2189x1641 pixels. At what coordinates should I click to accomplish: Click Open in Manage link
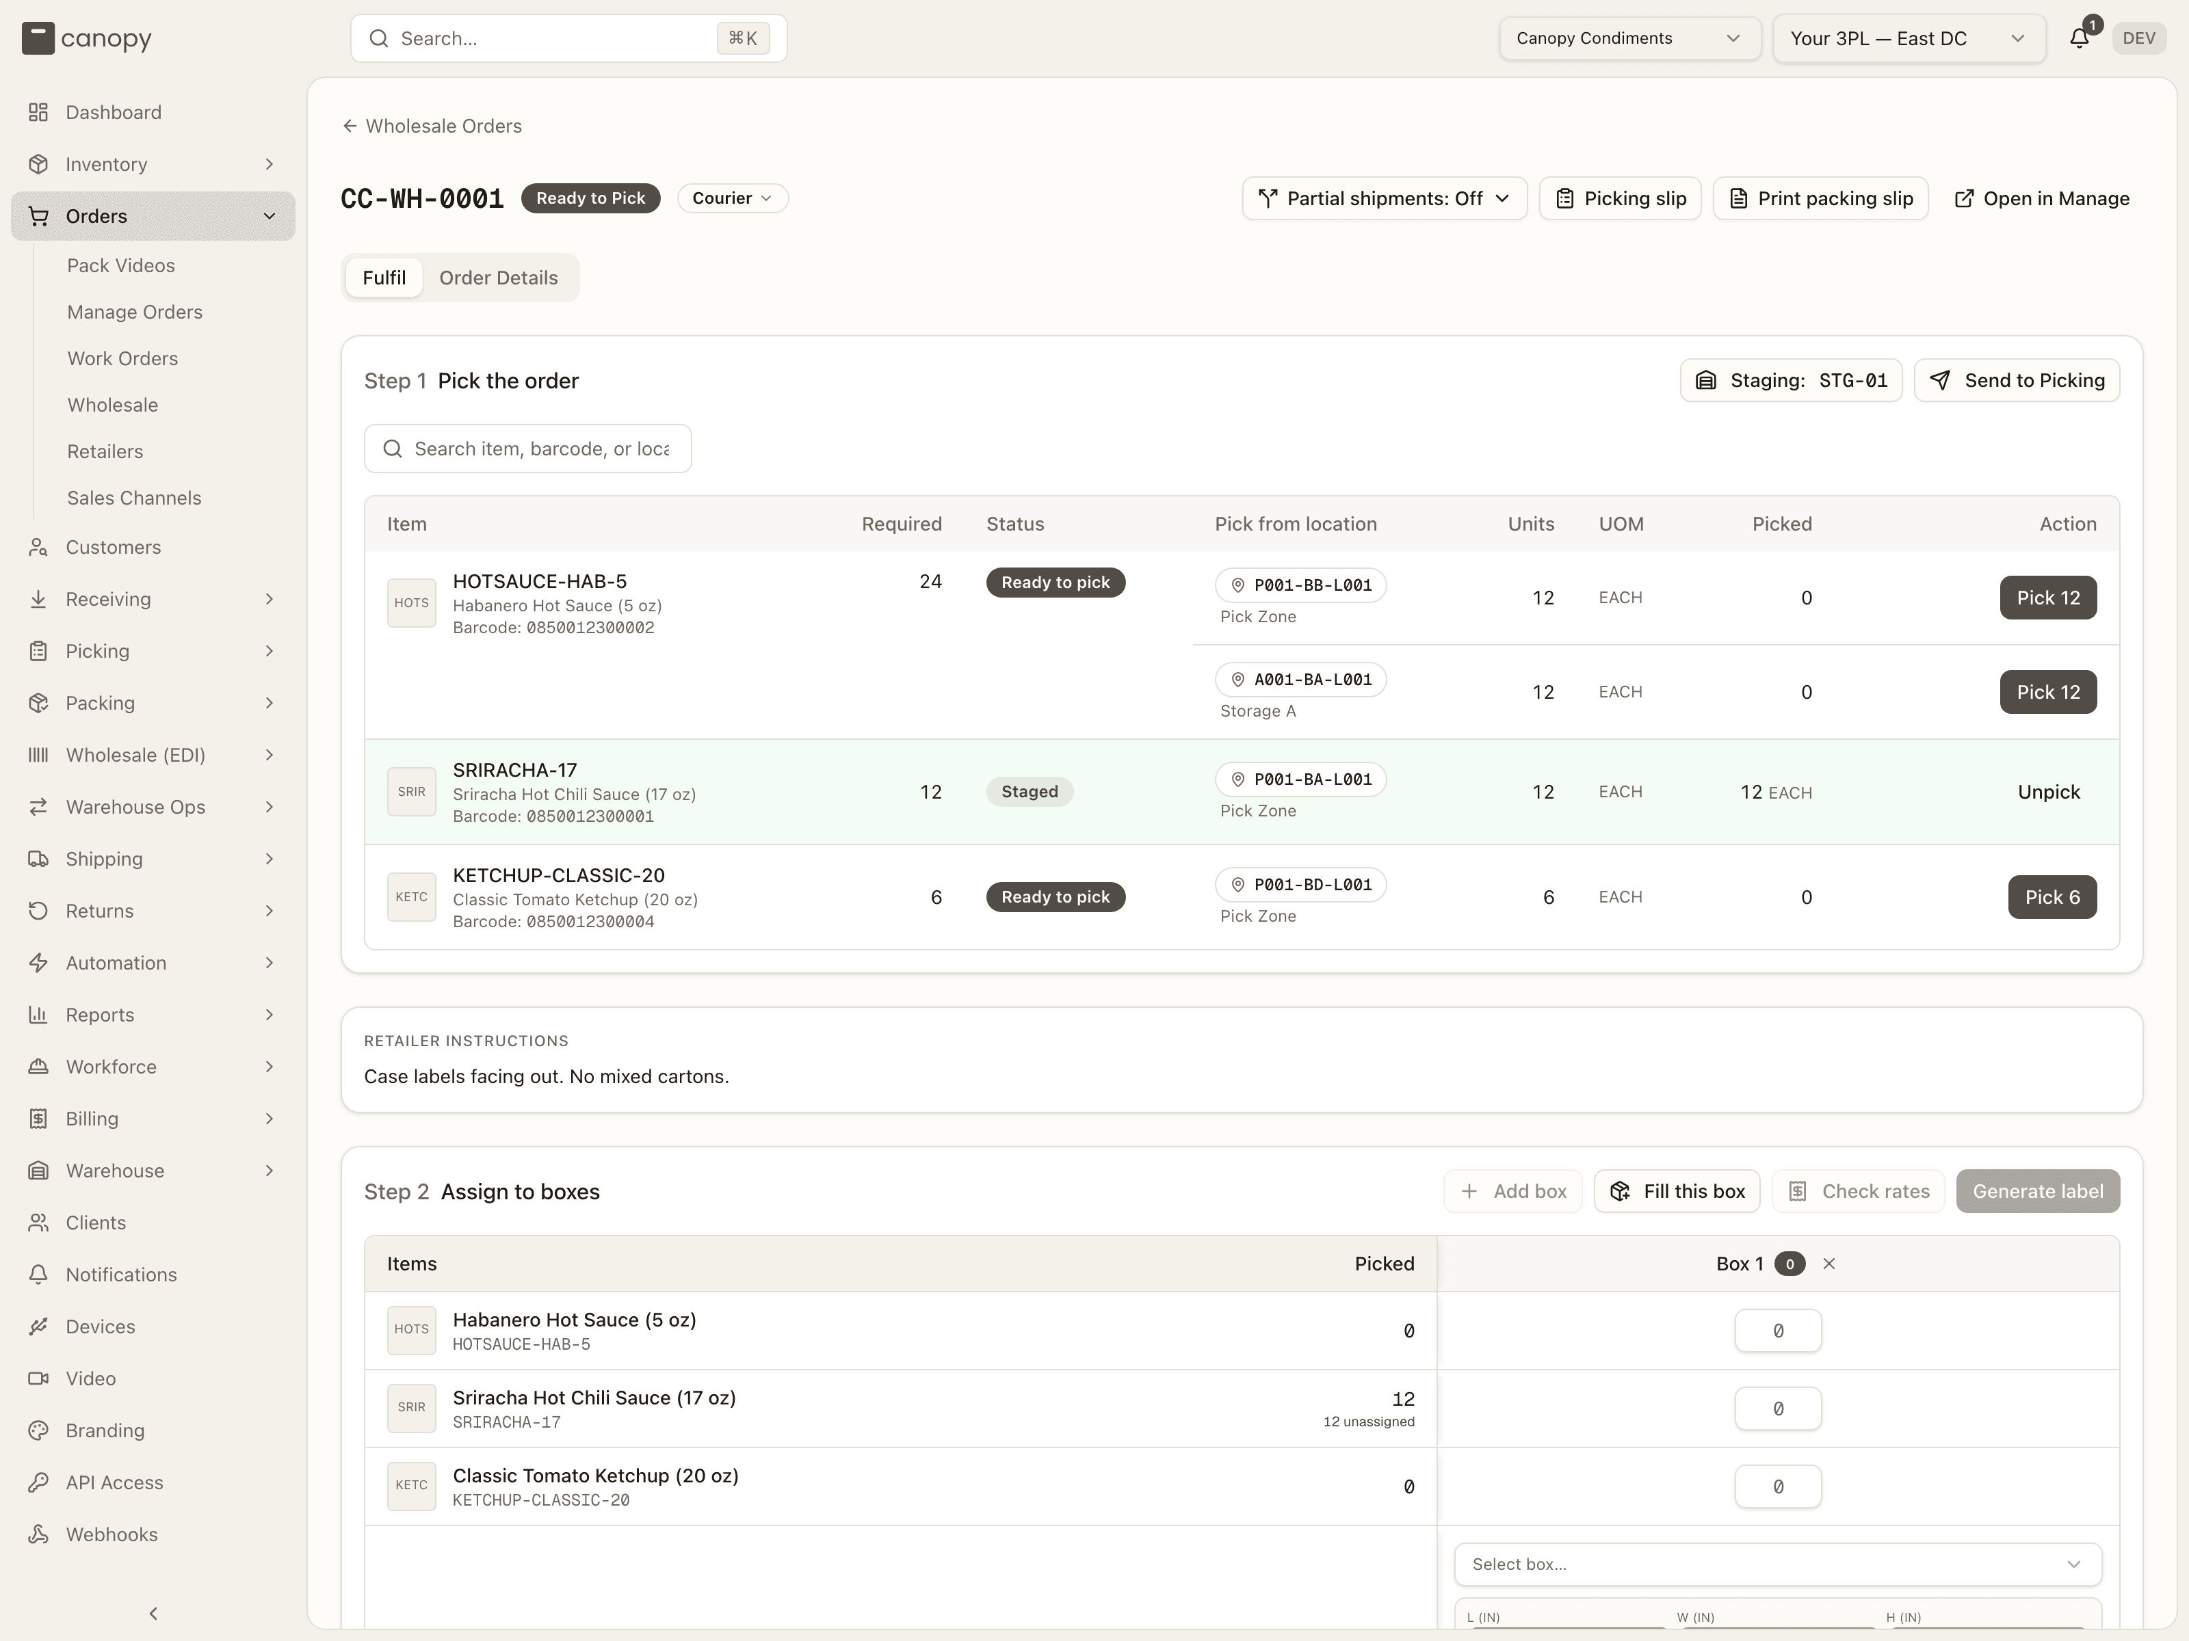pos(2041,198)
